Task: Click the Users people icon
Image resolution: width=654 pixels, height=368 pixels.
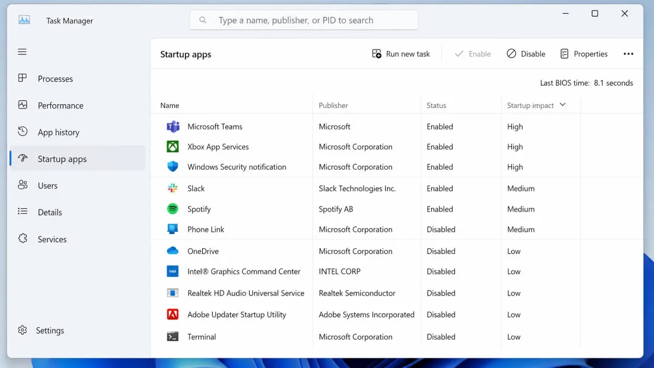Action: click(x=22, y=185)
